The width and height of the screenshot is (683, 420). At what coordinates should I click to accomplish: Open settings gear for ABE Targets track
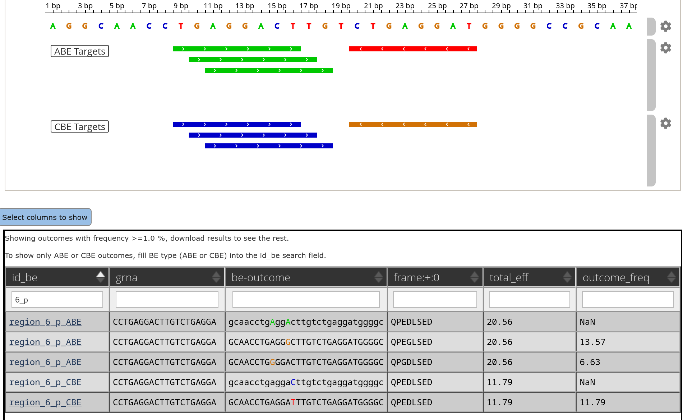click(x=665, y=48)
